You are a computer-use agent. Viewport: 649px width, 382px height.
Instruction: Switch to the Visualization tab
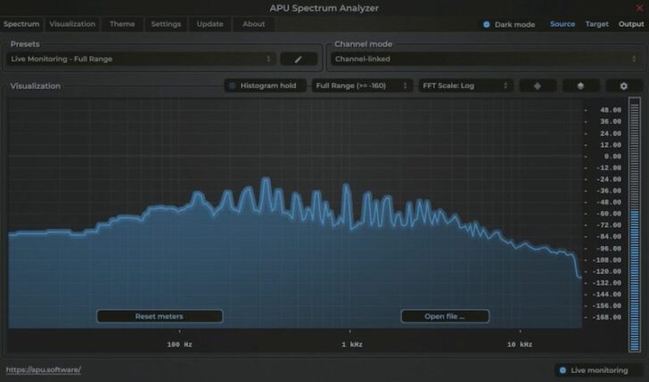coord(72,24)
